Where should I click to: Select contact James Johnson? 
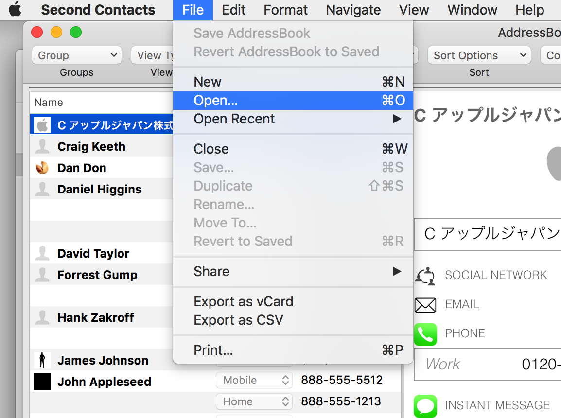[102, 360]
